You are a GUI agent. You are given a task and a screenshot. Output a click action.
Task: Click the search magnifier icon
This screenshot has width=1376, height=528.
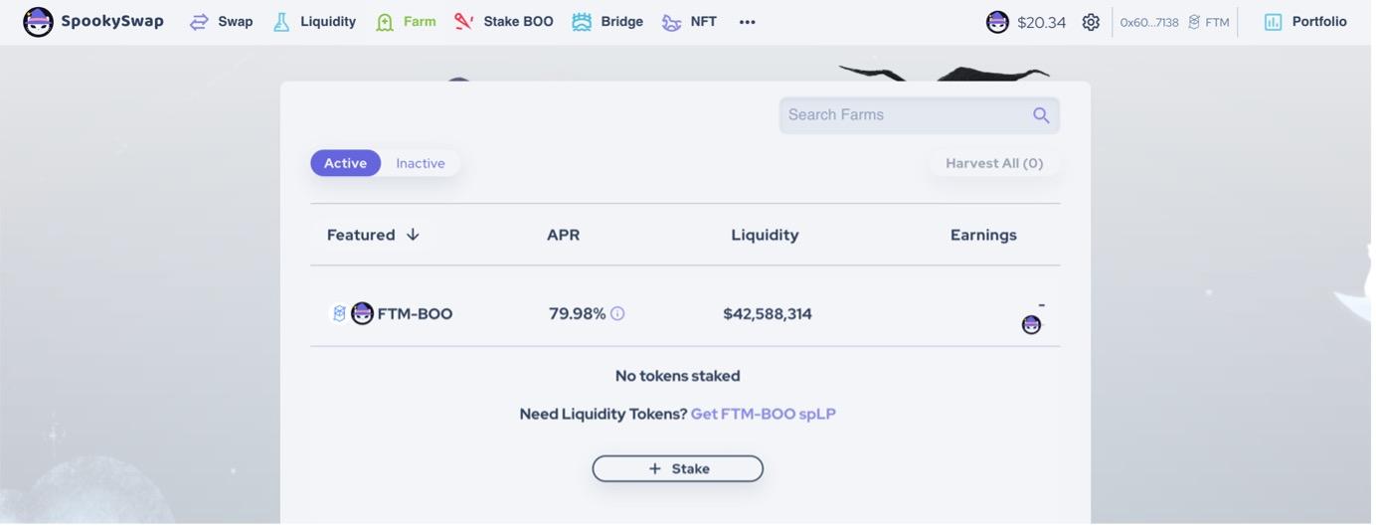[x=1041, y=115]
